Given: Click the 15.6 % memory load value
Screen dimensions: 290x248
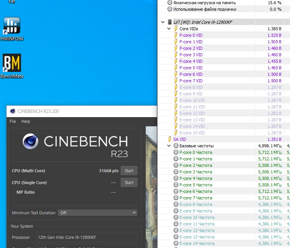Looking at the screenshot, I should click(x=275, y=3).
